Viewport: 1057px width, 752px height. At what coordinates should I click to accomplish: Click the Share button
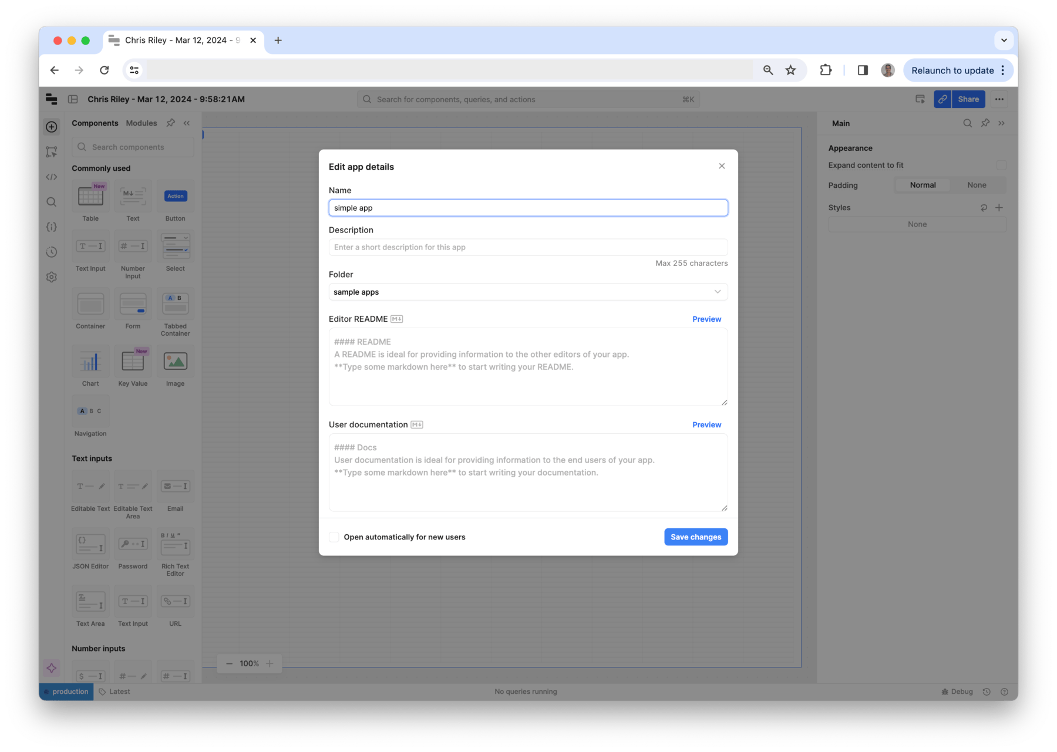(968, 99)
